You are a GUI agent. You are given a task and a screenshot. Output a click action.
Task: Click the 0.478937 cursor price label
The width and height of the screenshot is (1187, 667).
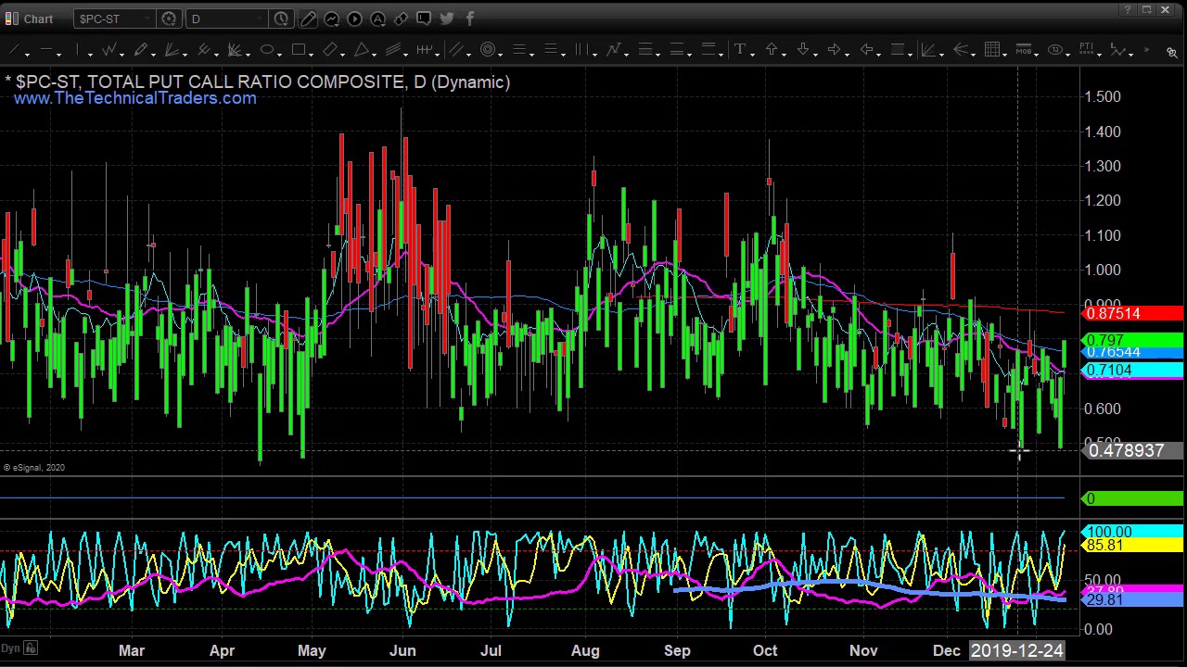[x=1132, y=450]
